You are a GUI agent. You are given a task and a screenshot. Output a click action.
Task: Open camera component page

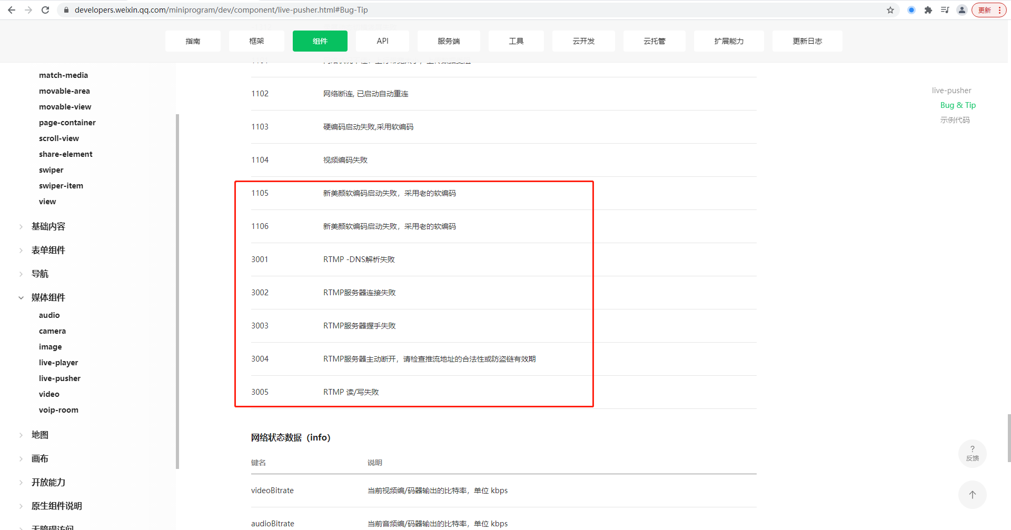[53, 331]
